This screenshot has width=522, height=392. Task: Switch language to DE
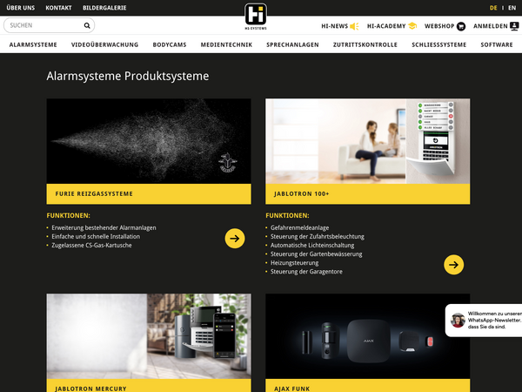(493, 8)
